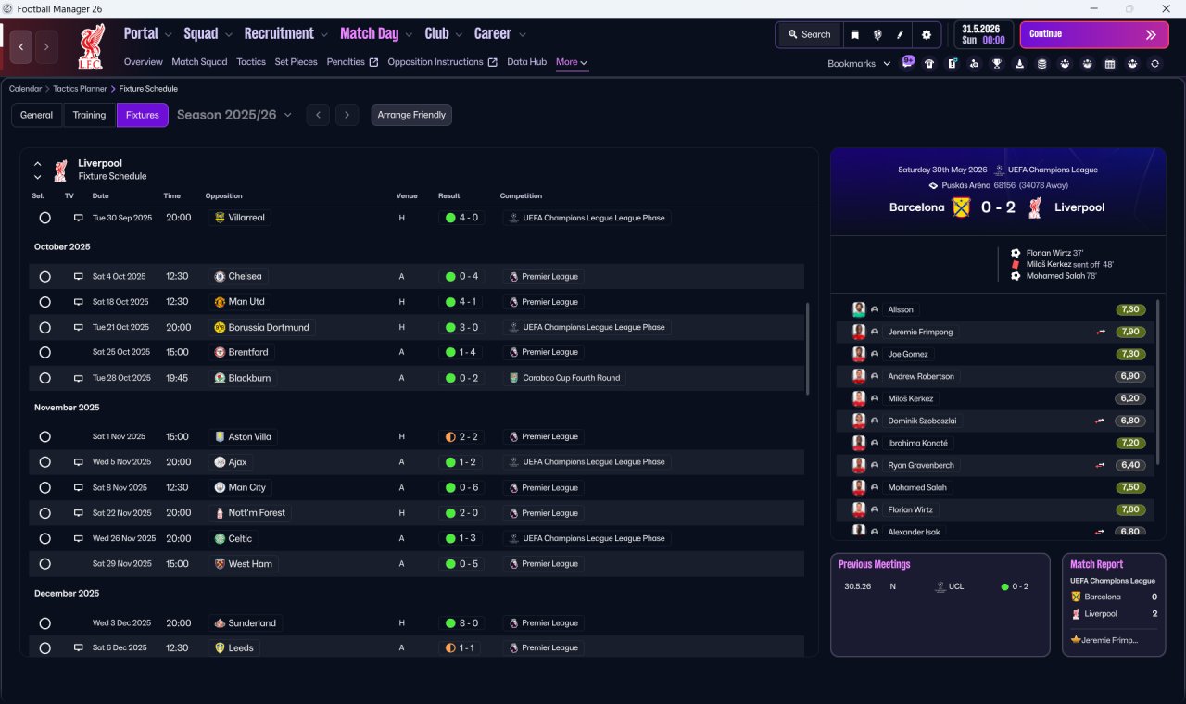Open the shirt icon shortcut
Viewport: 1186px width, 704px height.
[929, 63]
